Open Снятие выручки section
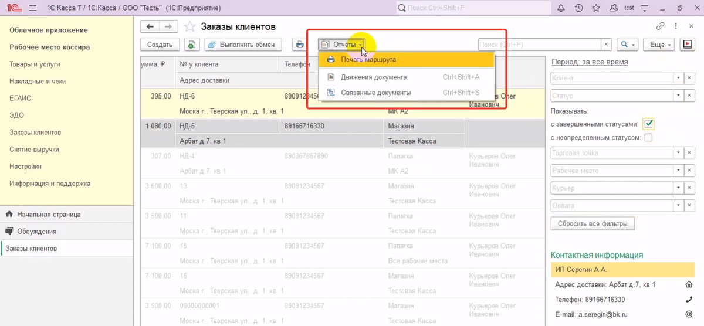704x326 pixels. pyautogui.click(x=34, y=150)
